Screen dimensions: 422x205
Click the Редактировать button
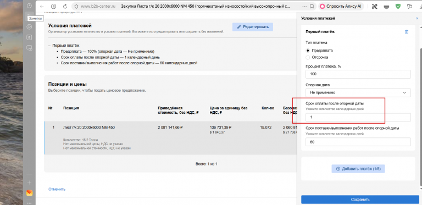(x=253, y=27)
